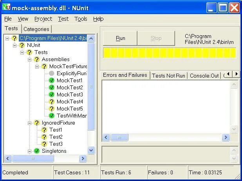Click the tree horizontal scrollbar thumb
This screenshot has width=242, height=181.
tap(33, 158)
